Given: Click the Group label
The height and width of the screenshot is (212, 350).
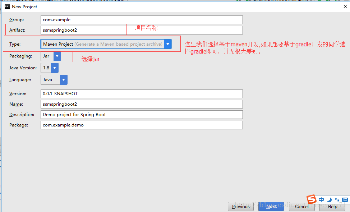Looking at the screenshot, I should pyautogui.click(x=17, y=20).
